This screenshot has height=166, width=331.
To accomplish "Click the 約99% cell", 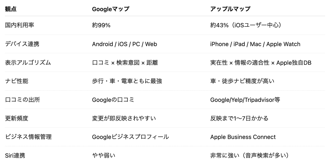I will [101, 25].
